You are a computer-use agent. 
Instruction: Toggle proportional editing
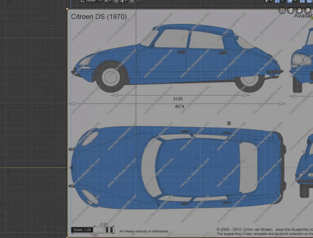click(132, 1)
